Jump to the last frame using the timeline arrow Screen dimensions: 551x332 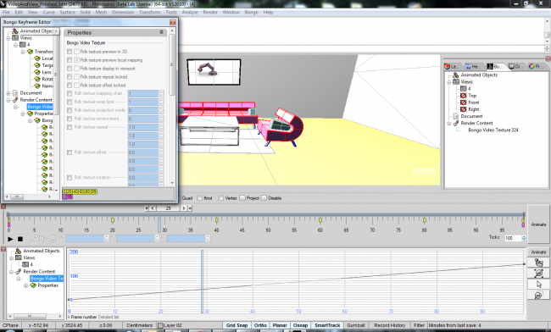(x=190, y=208)
